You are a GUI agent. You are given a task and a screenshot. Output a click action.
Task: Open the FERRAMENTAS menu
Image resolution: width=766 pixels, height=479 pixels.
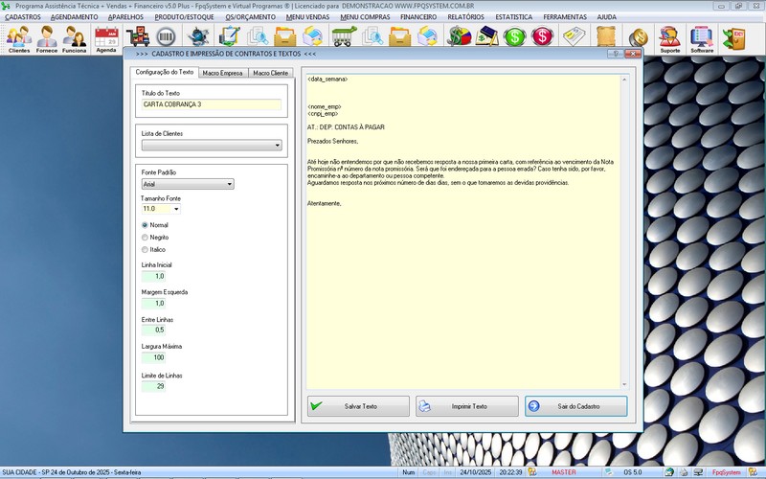point(565,17)
